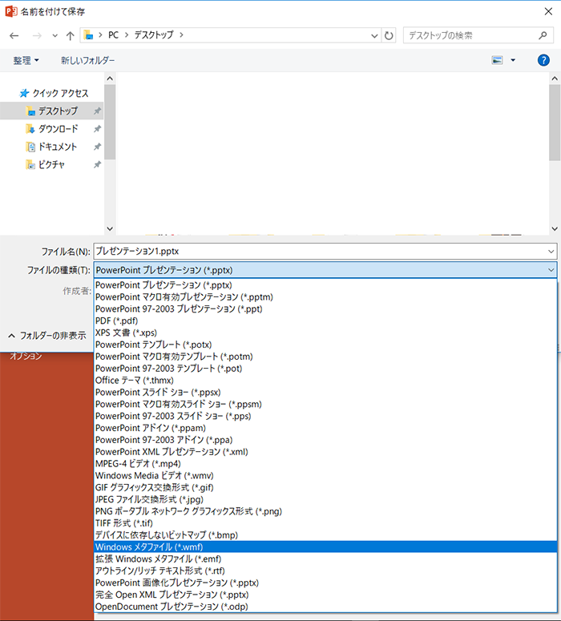This screenshot has height=621, width=561.
Task: Click オプション in the PowerPoint backstage
Action: [x=26, y=356]
